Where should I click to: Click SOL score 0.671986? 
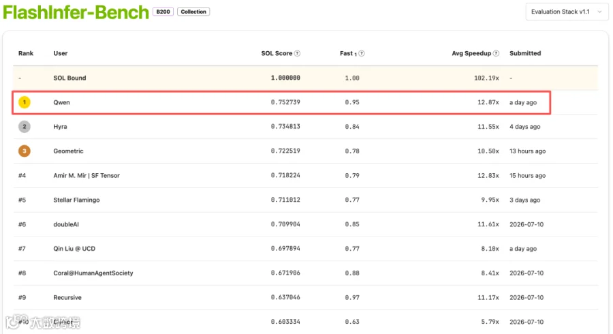click(285, 273)
